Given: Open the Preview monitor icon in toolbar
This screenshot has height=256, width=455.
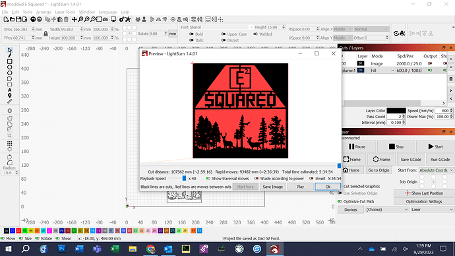Looking at the screenshot, I should point(113,19).
